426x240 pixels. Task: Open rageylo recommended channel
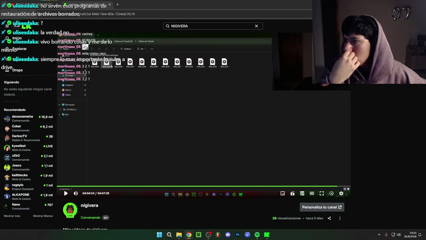point(28,187)
